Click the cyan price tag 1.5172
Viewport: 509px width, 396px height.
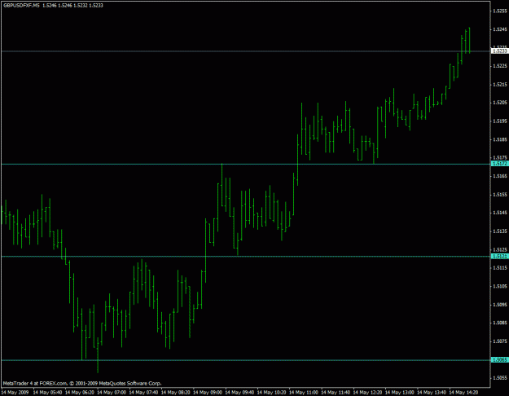(499, 164)
